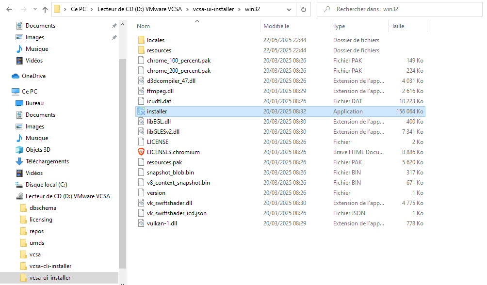This screenshot has width=487, height=285.
Task: Click the refresh button beside address bar
Action: 303,9
